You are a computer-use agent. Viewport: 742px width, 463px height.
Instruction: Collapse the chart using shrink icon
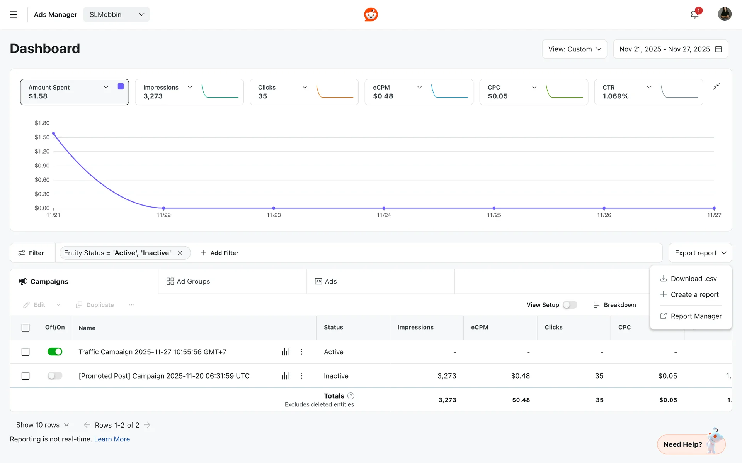coord(716,86)
